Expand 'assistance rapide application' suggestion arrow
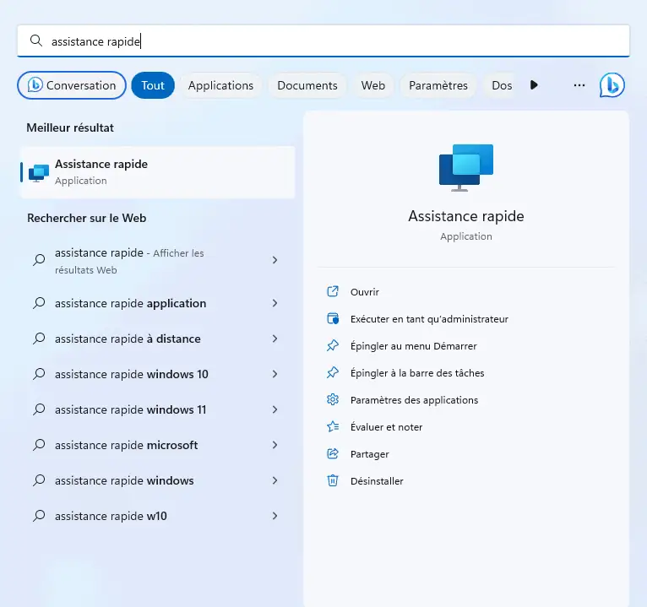Viewport: 647px width, 607px height. coord(275,303)
